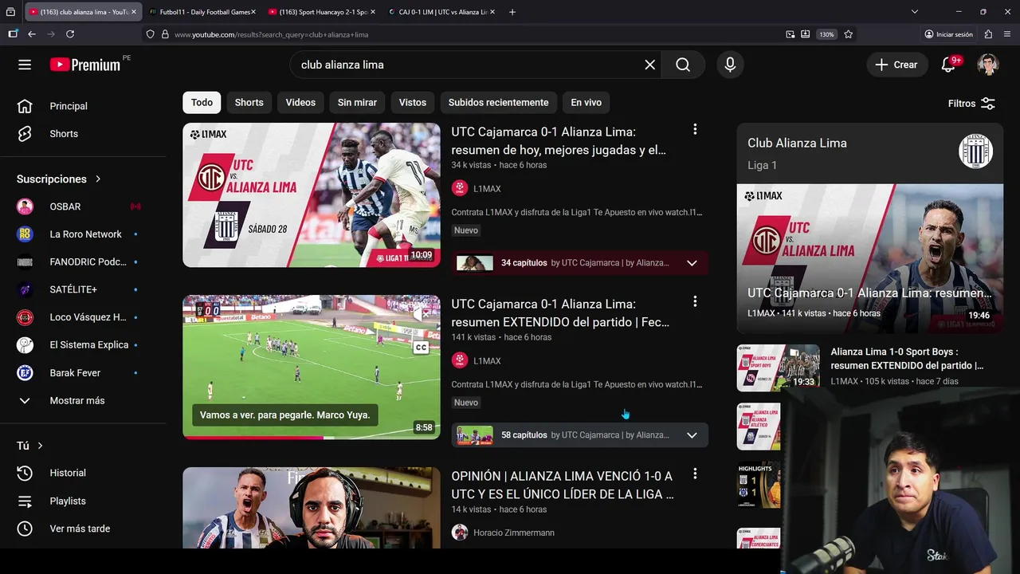Select the Videos filter chip
This screenshot has height=574, width=1020.
tap(300, 103)
